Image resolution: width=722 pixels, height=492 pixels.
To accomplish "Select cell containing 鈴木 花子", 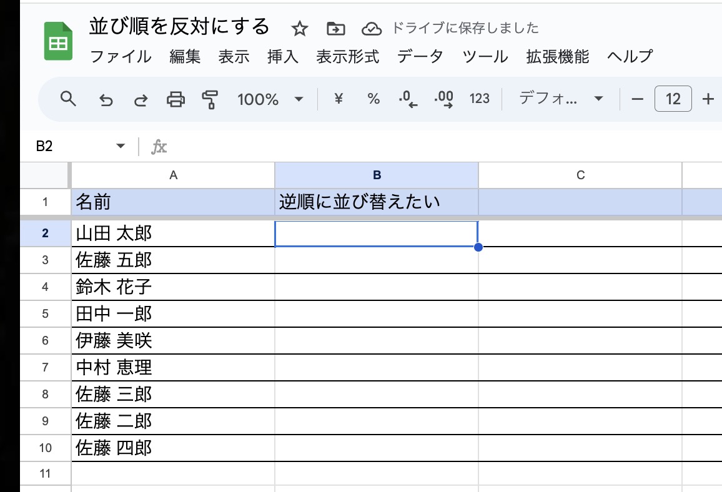I will (x=173, y=287).
